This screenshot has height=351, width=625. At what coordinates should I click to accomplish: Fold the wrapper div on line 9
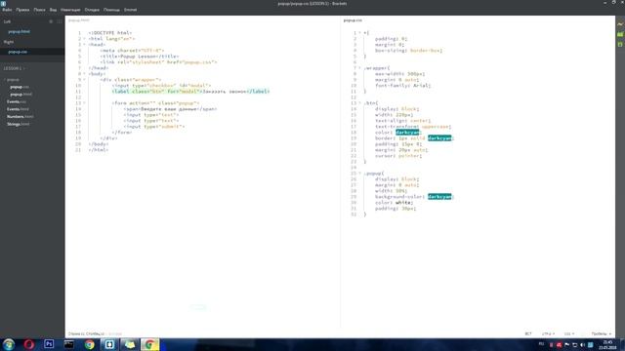click(x=84, y=80)
